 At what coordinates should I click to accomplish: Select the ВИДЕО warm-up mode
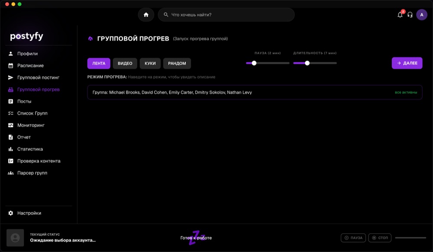(125, 64)
